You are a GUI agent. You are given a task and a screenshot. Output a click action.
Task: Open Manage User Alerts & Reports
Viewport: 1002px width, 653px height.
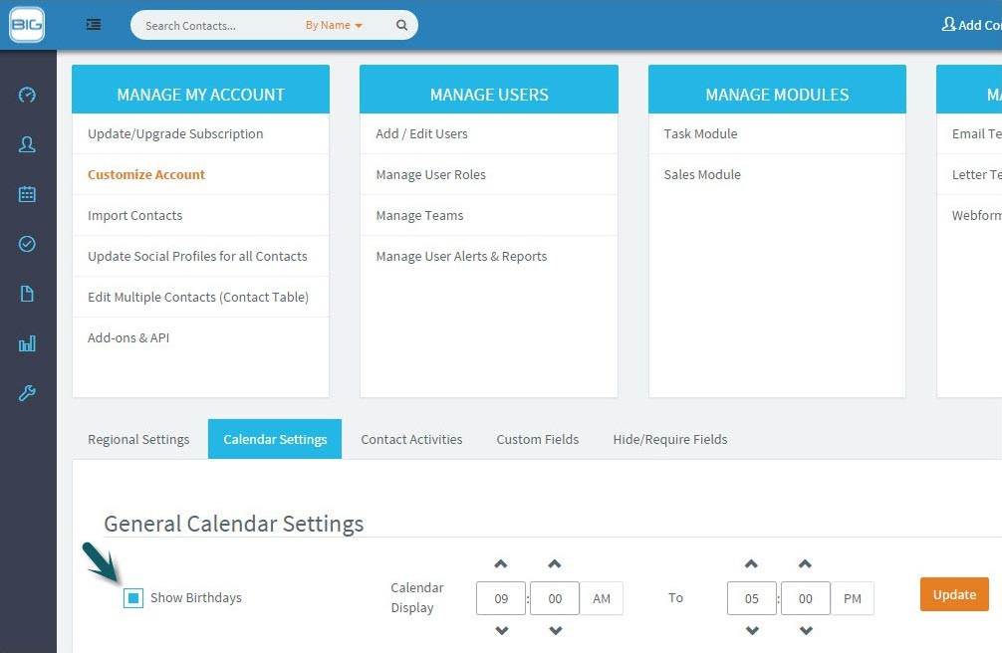pos(461,256)
